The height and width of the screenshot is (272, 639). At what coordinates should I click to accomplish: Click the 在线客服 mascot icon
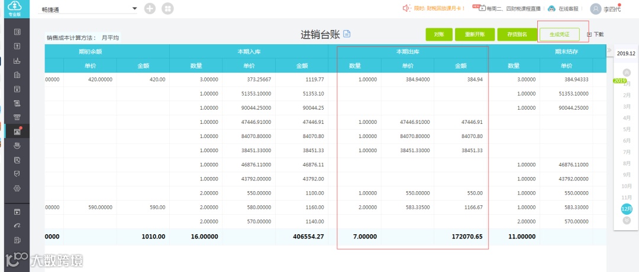tap(551, 8)
